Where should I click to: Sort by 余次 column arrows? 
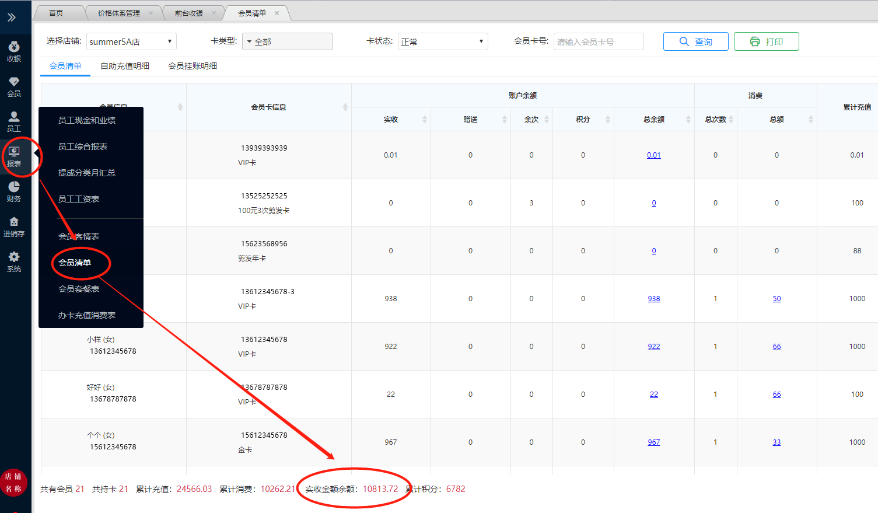click(547, 119)
